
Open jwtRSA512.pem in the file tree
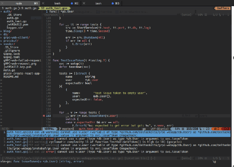(17, 25)
